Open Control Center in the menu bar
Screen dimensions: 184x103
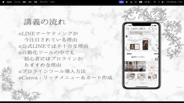[x=163, y=2]
